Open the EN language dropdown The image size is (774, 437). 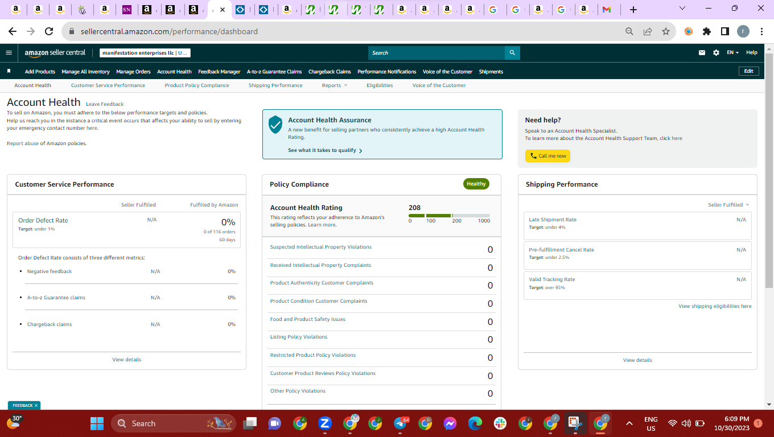pos(732,53)
